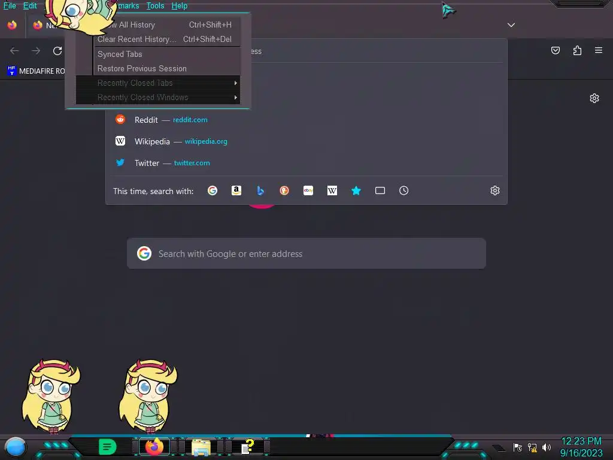The height and width of the screenshot is (460, 613).
Task: Search bookmarks using the star icon
Action: pos(356,190)
